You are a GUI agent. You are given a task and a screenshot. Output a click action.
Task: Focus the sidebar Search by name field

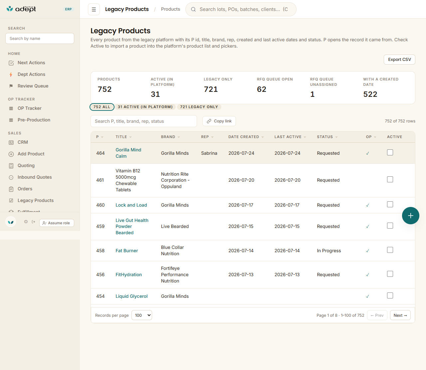[x=40, y=38]
